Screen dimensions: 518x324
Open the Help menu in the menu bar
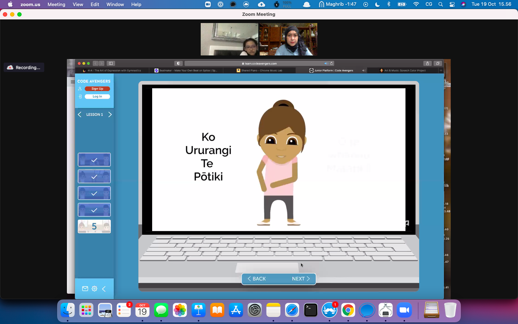136,4
